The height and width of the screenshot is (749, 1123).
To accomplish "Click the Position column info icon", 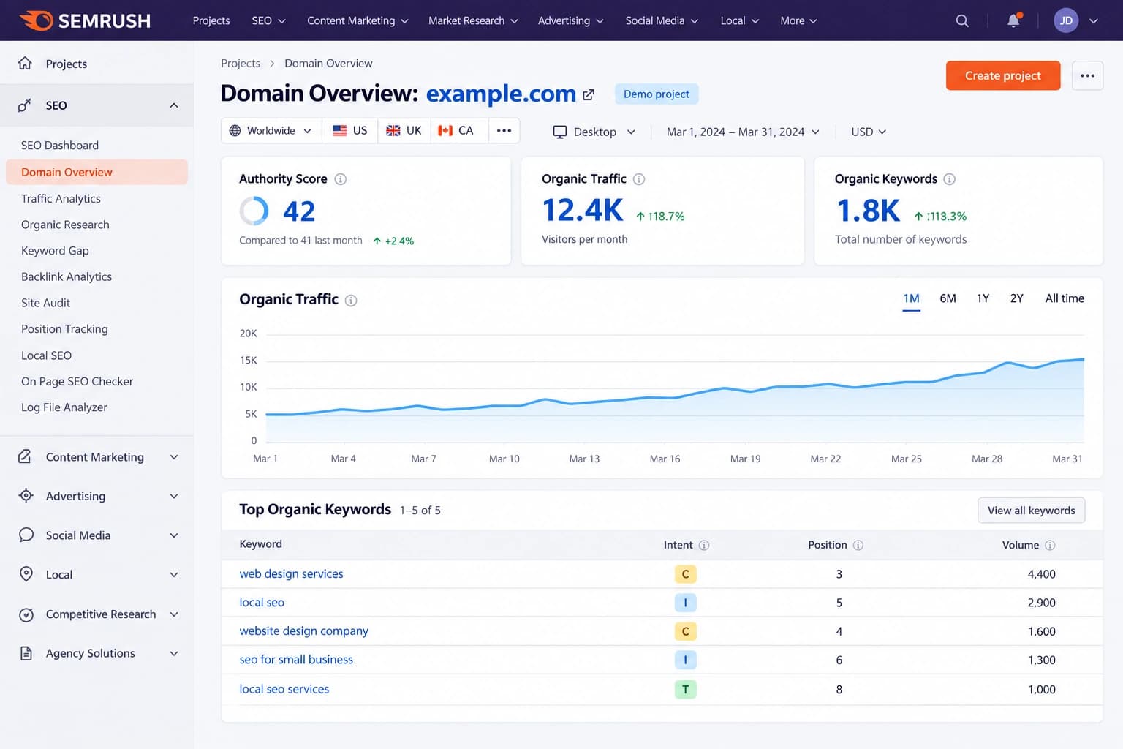I will click(858, 545).
